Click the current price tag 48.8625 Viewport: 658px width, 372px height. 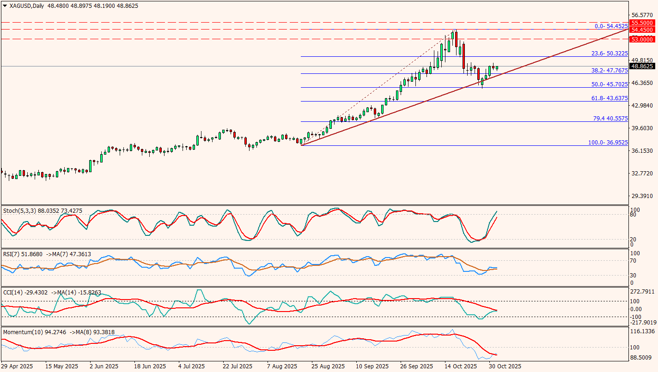click(x=642, y=66)
